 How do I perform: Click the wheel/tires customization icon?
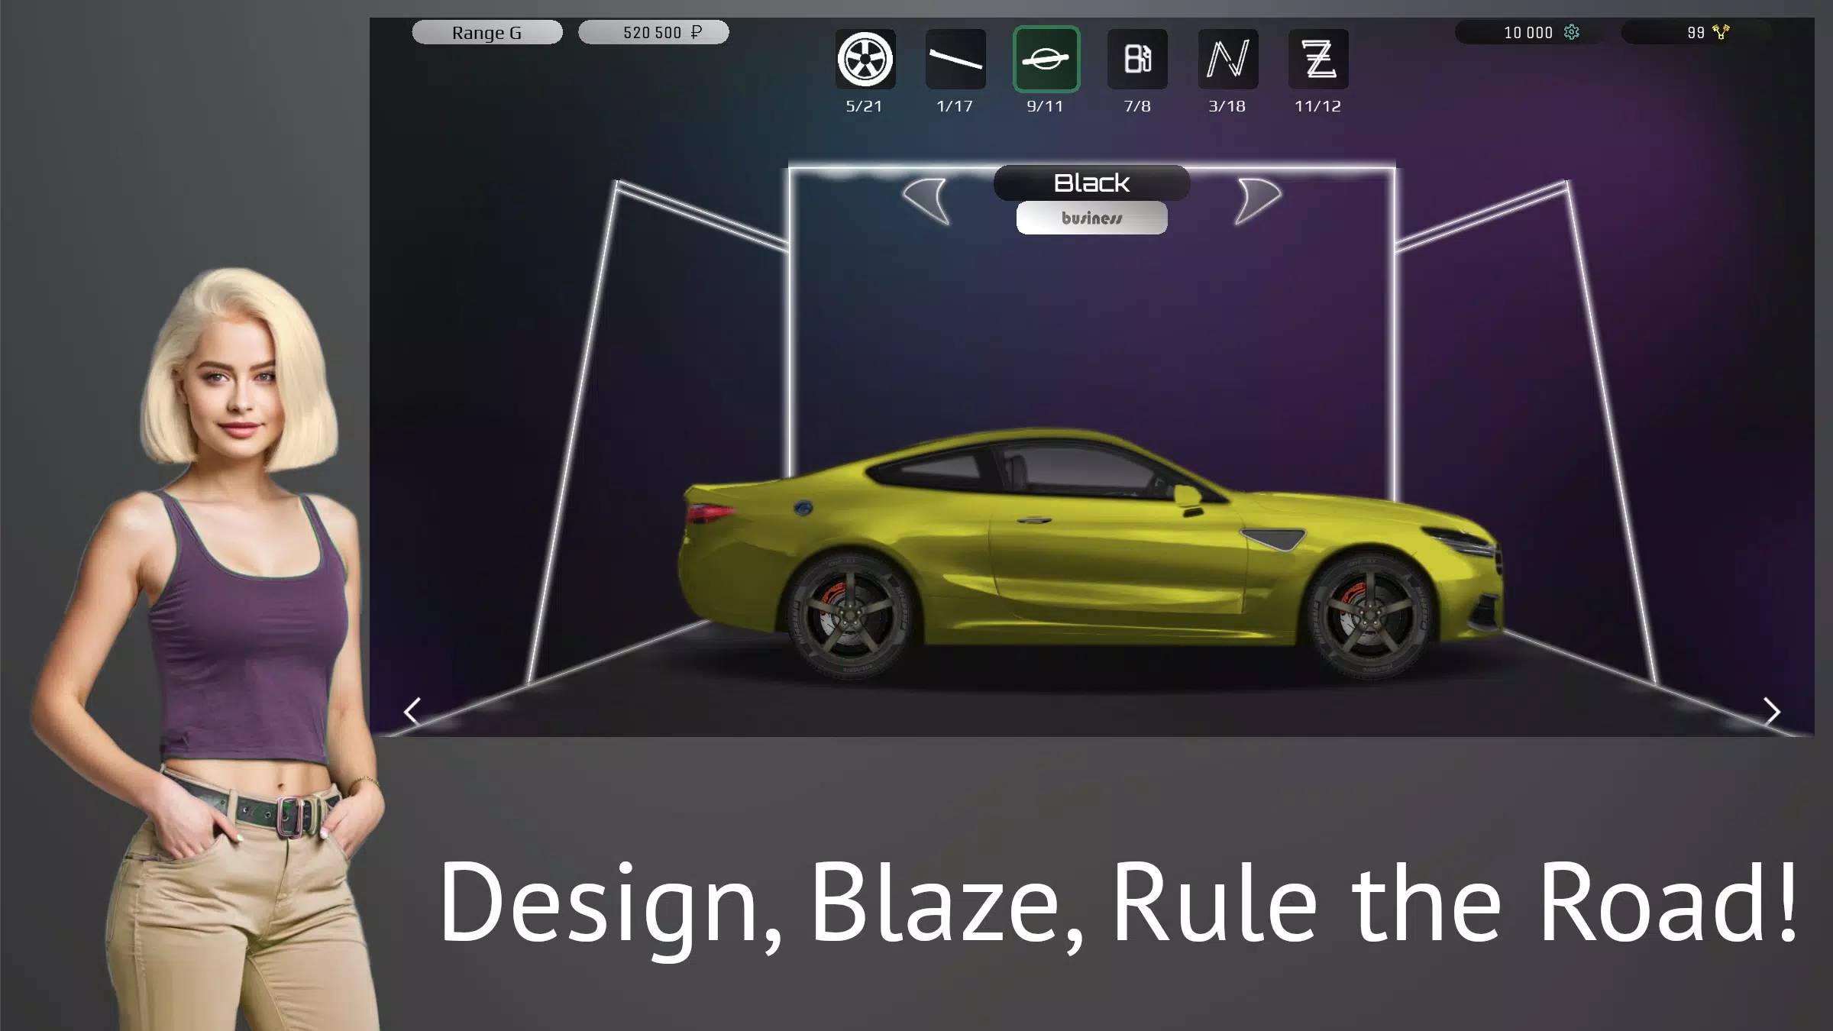(864, 59)
